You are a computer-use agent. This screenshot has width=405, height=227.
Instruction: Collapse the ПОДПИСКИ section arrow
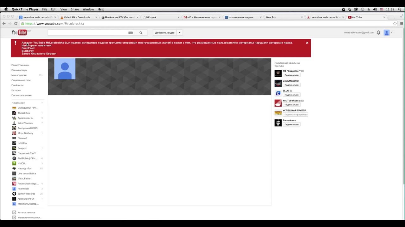point(42,103)
